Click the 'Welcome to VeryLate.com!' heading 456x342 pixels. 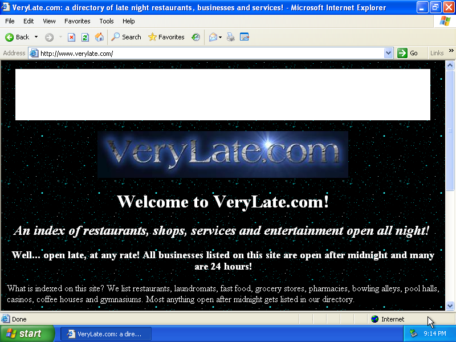click(223, 202)
